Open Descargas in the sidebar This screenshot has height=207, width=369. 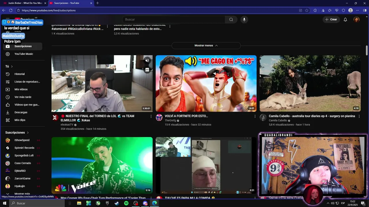point(23,112)
